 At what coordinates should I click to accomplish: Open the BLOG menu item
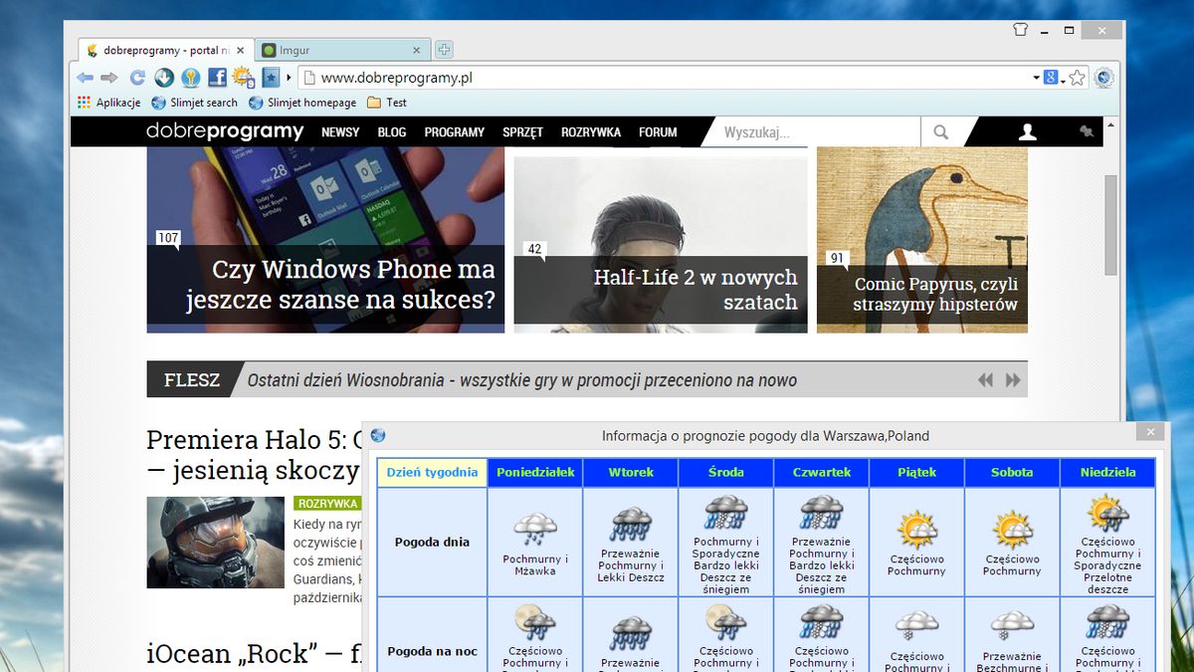tap(392, 132)
